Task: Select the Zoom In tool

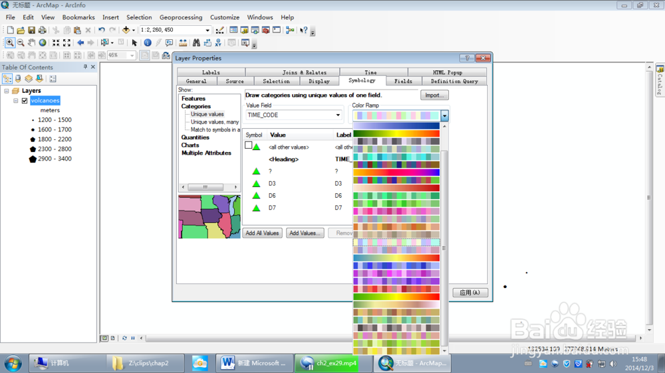Action: point(10,42)
